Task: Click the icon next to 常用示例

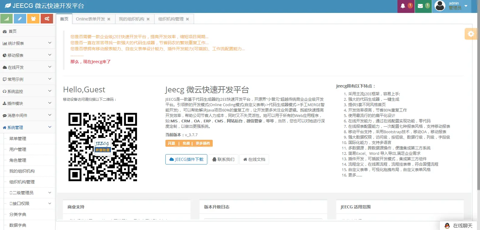Action: tap(5, 79)
